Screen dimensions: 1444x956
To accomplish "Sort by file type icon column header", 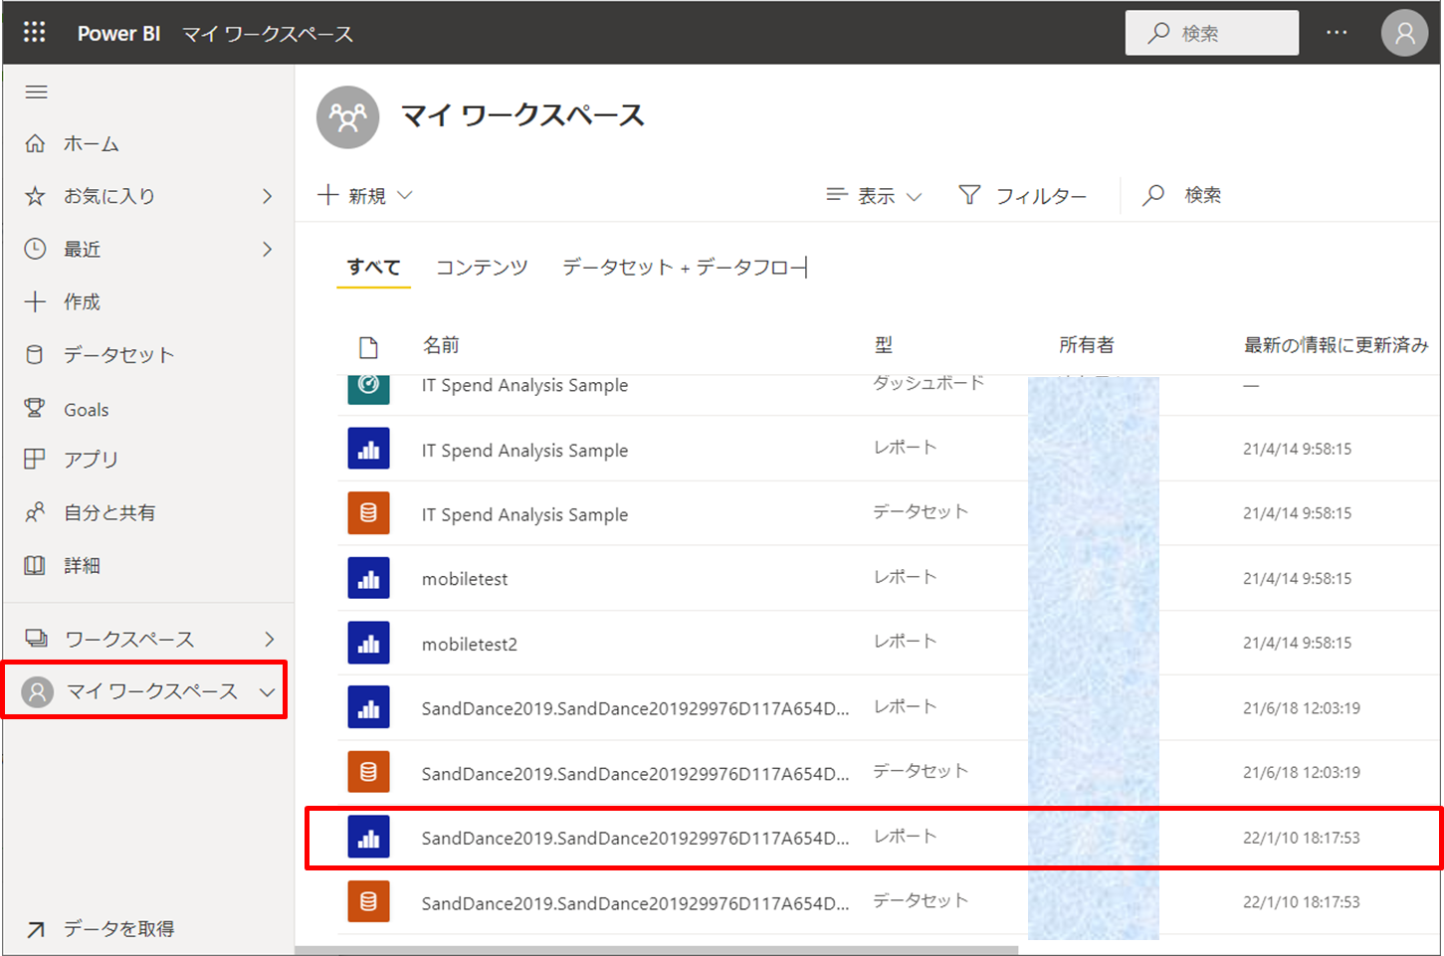I will click(x=368, y=346).
